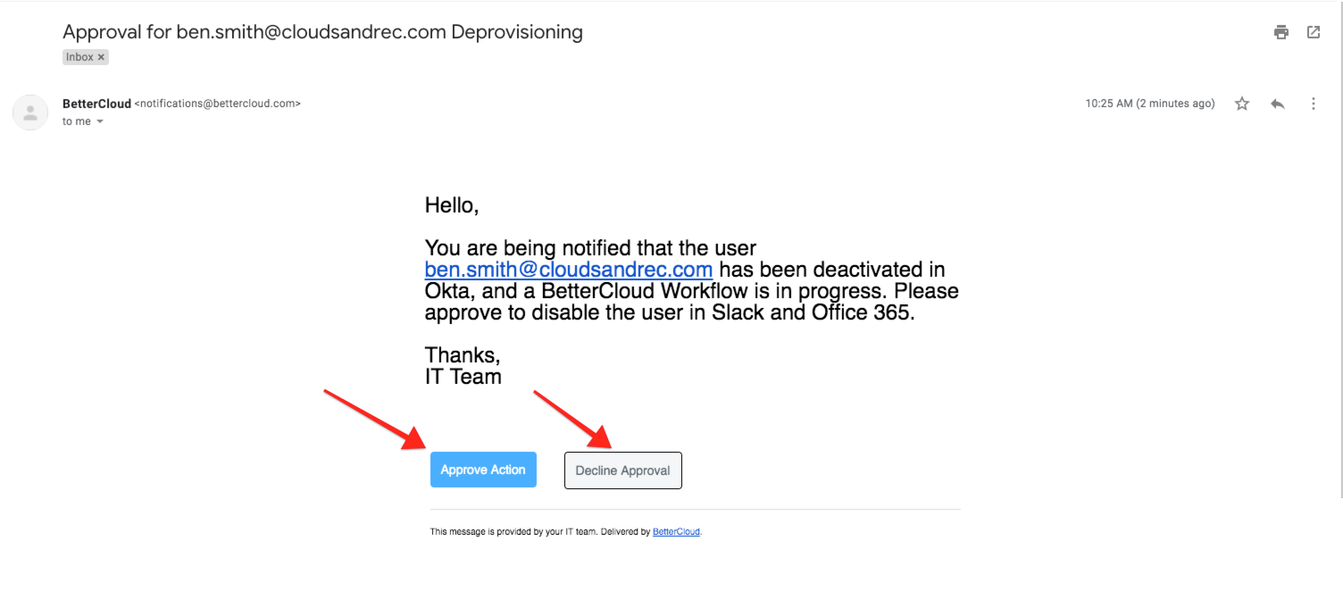The width and height of the screenshot is (1343, 591).
Task: Click the print email icon
Action: point(1280,31)
